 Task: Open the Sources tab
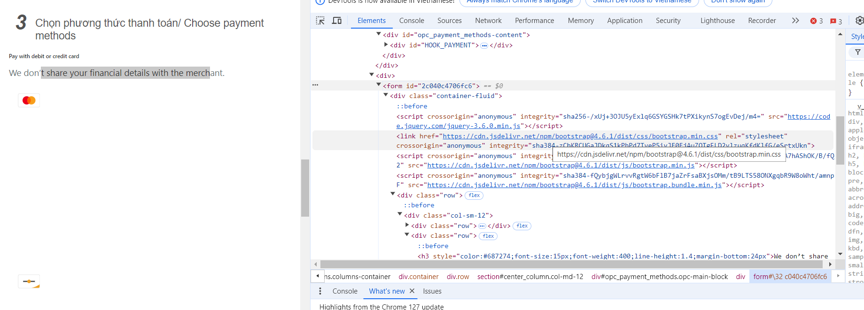click(x=450, y=21)
